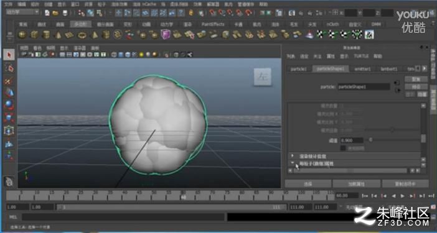The width and height of the screenshot is (437, 233).
Task: Activate the Lasso select tool in toolbox
Action: 9,68
